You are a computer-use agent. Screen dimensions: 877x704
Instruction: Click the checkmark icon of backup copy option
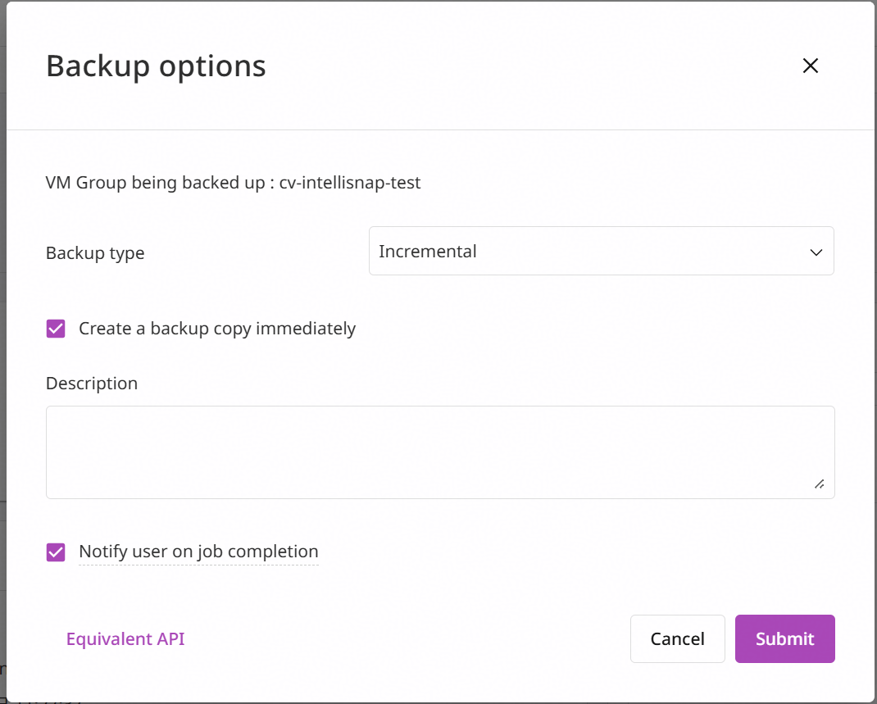tap(56, 329)
